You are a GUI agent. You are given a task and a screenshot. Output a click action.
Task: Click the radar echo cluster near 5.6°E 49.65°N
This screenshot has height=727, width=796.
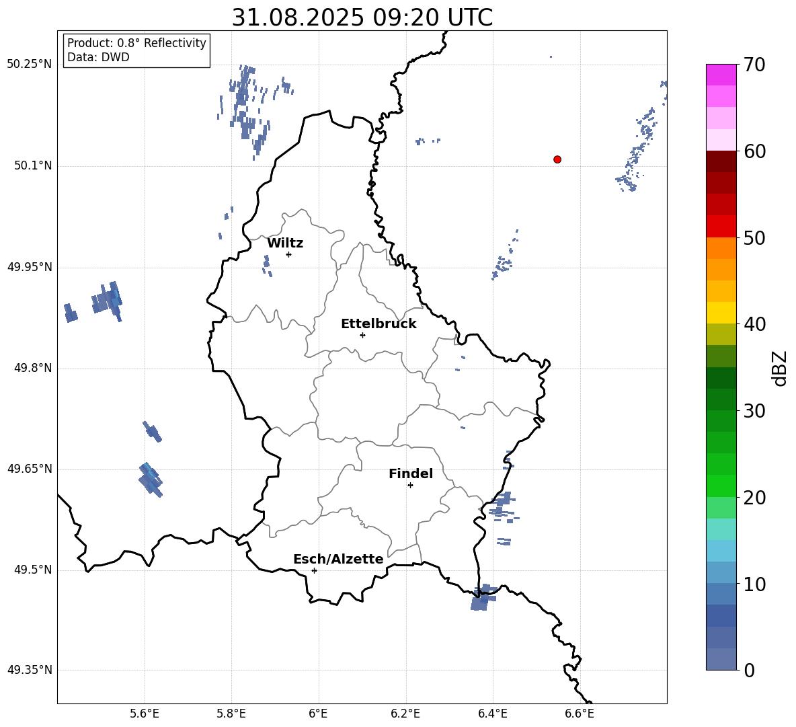[x=151, y=480]
